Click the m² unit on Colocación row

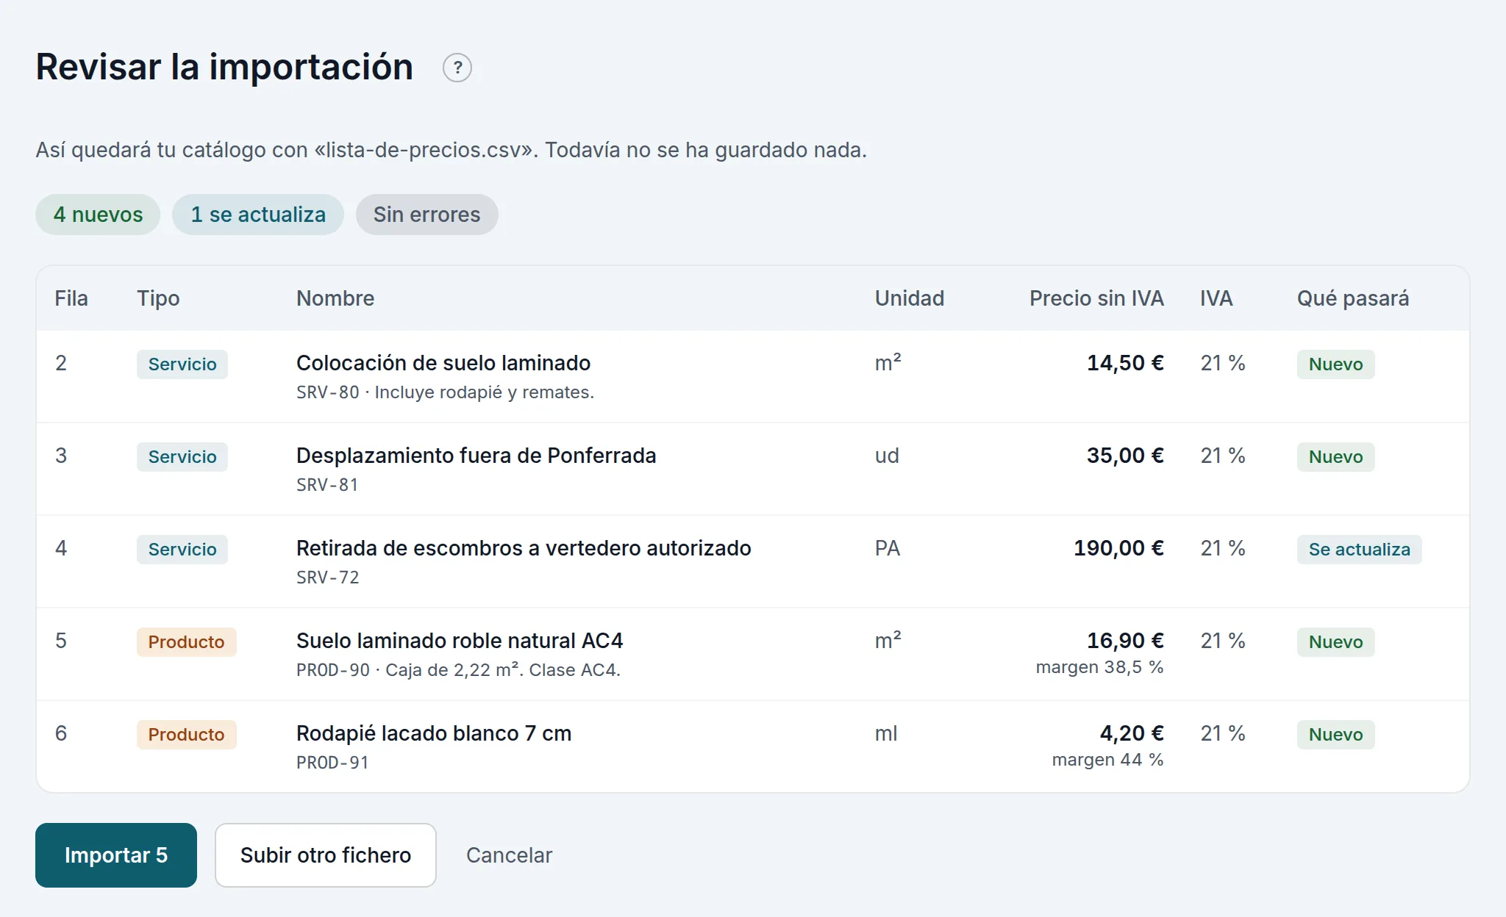pyautogui.click(x=888, y=363)
